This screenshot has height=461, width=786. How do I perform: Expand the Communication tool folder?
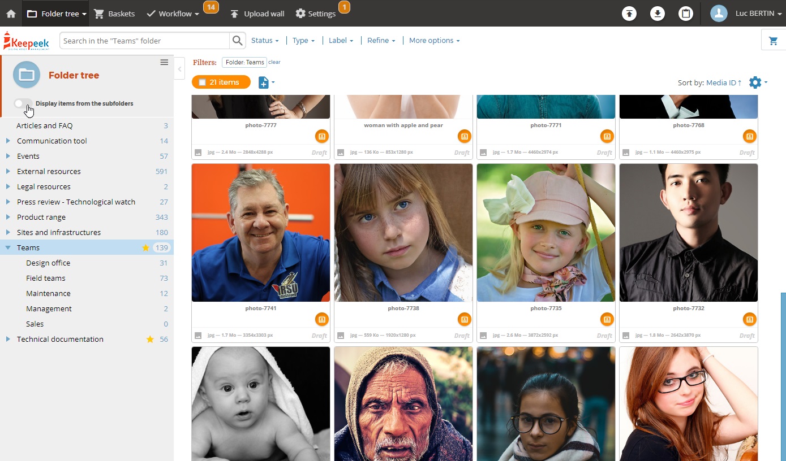[x=8, y=141]
